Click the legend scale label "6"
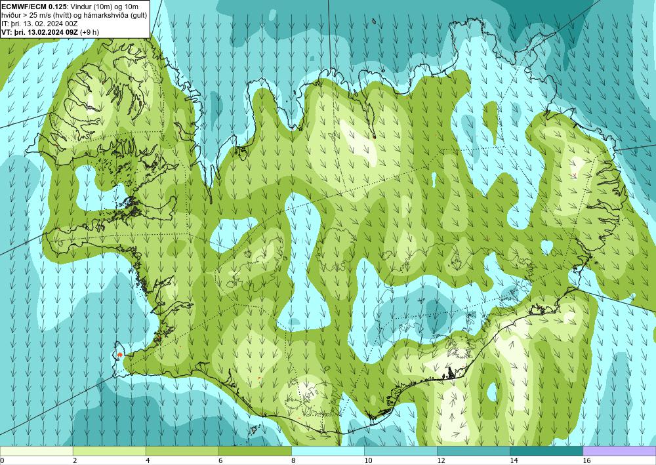The image size is (656, 465). [220, 460]
